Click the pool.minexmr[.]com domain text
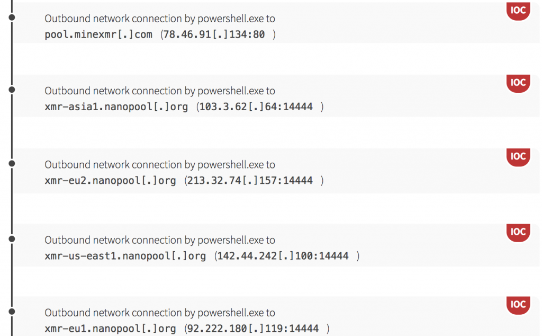 (x=98, y=34)
